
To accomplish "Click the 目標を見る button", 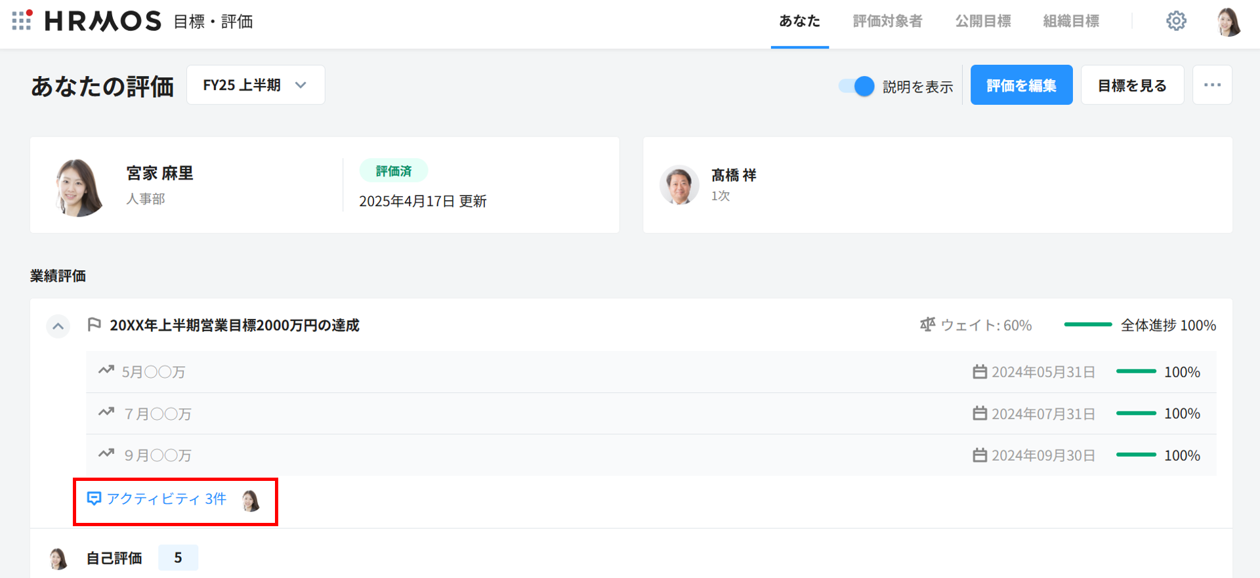I will (1132, 85).
